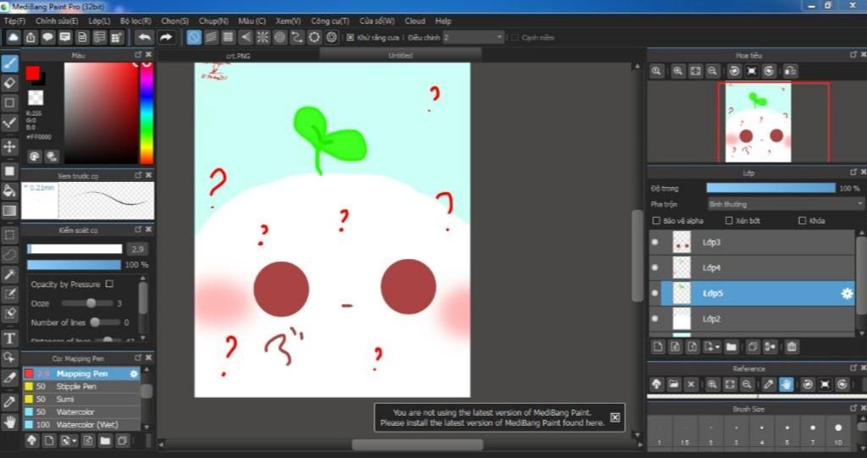The height and width of the screenshot is (458, 867).
Task: Open the Lớp5 layer settings gear
Action: tap(847, 294)
